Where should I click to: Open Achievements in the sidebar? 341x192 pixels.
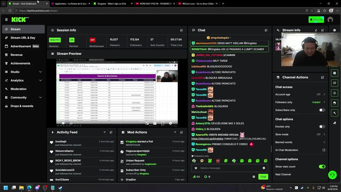click(23, 63)
